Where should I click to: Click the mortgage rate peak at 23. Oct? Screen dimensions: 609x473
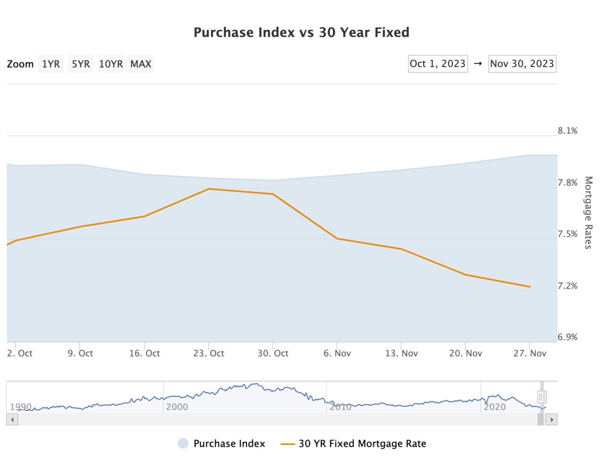click(x=209, y=189)
